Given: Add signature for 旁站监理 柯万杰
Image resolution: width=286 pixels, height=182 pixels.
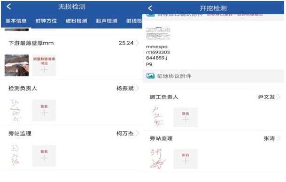Looking at the screenshot, I should [x=44, y=156].
